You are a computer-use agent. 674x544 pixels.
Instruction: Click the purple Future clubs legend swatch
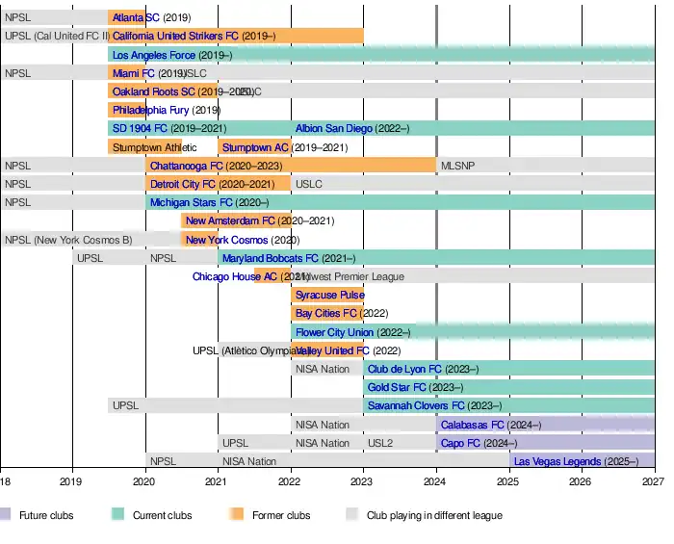[x=5, y=515]
